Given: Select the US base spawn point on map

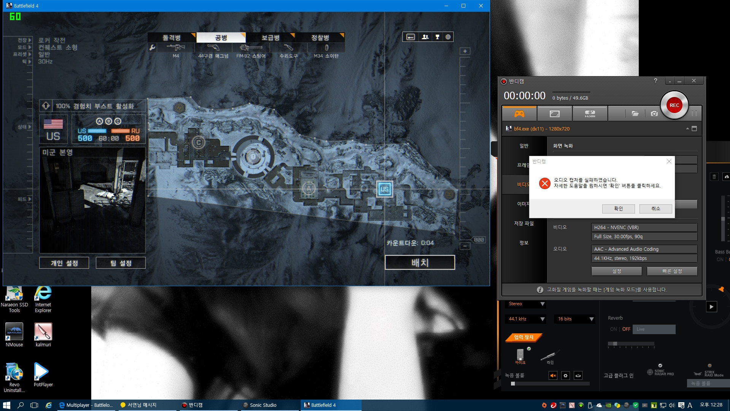Looking at the screenshot, I should click(384, 189).
